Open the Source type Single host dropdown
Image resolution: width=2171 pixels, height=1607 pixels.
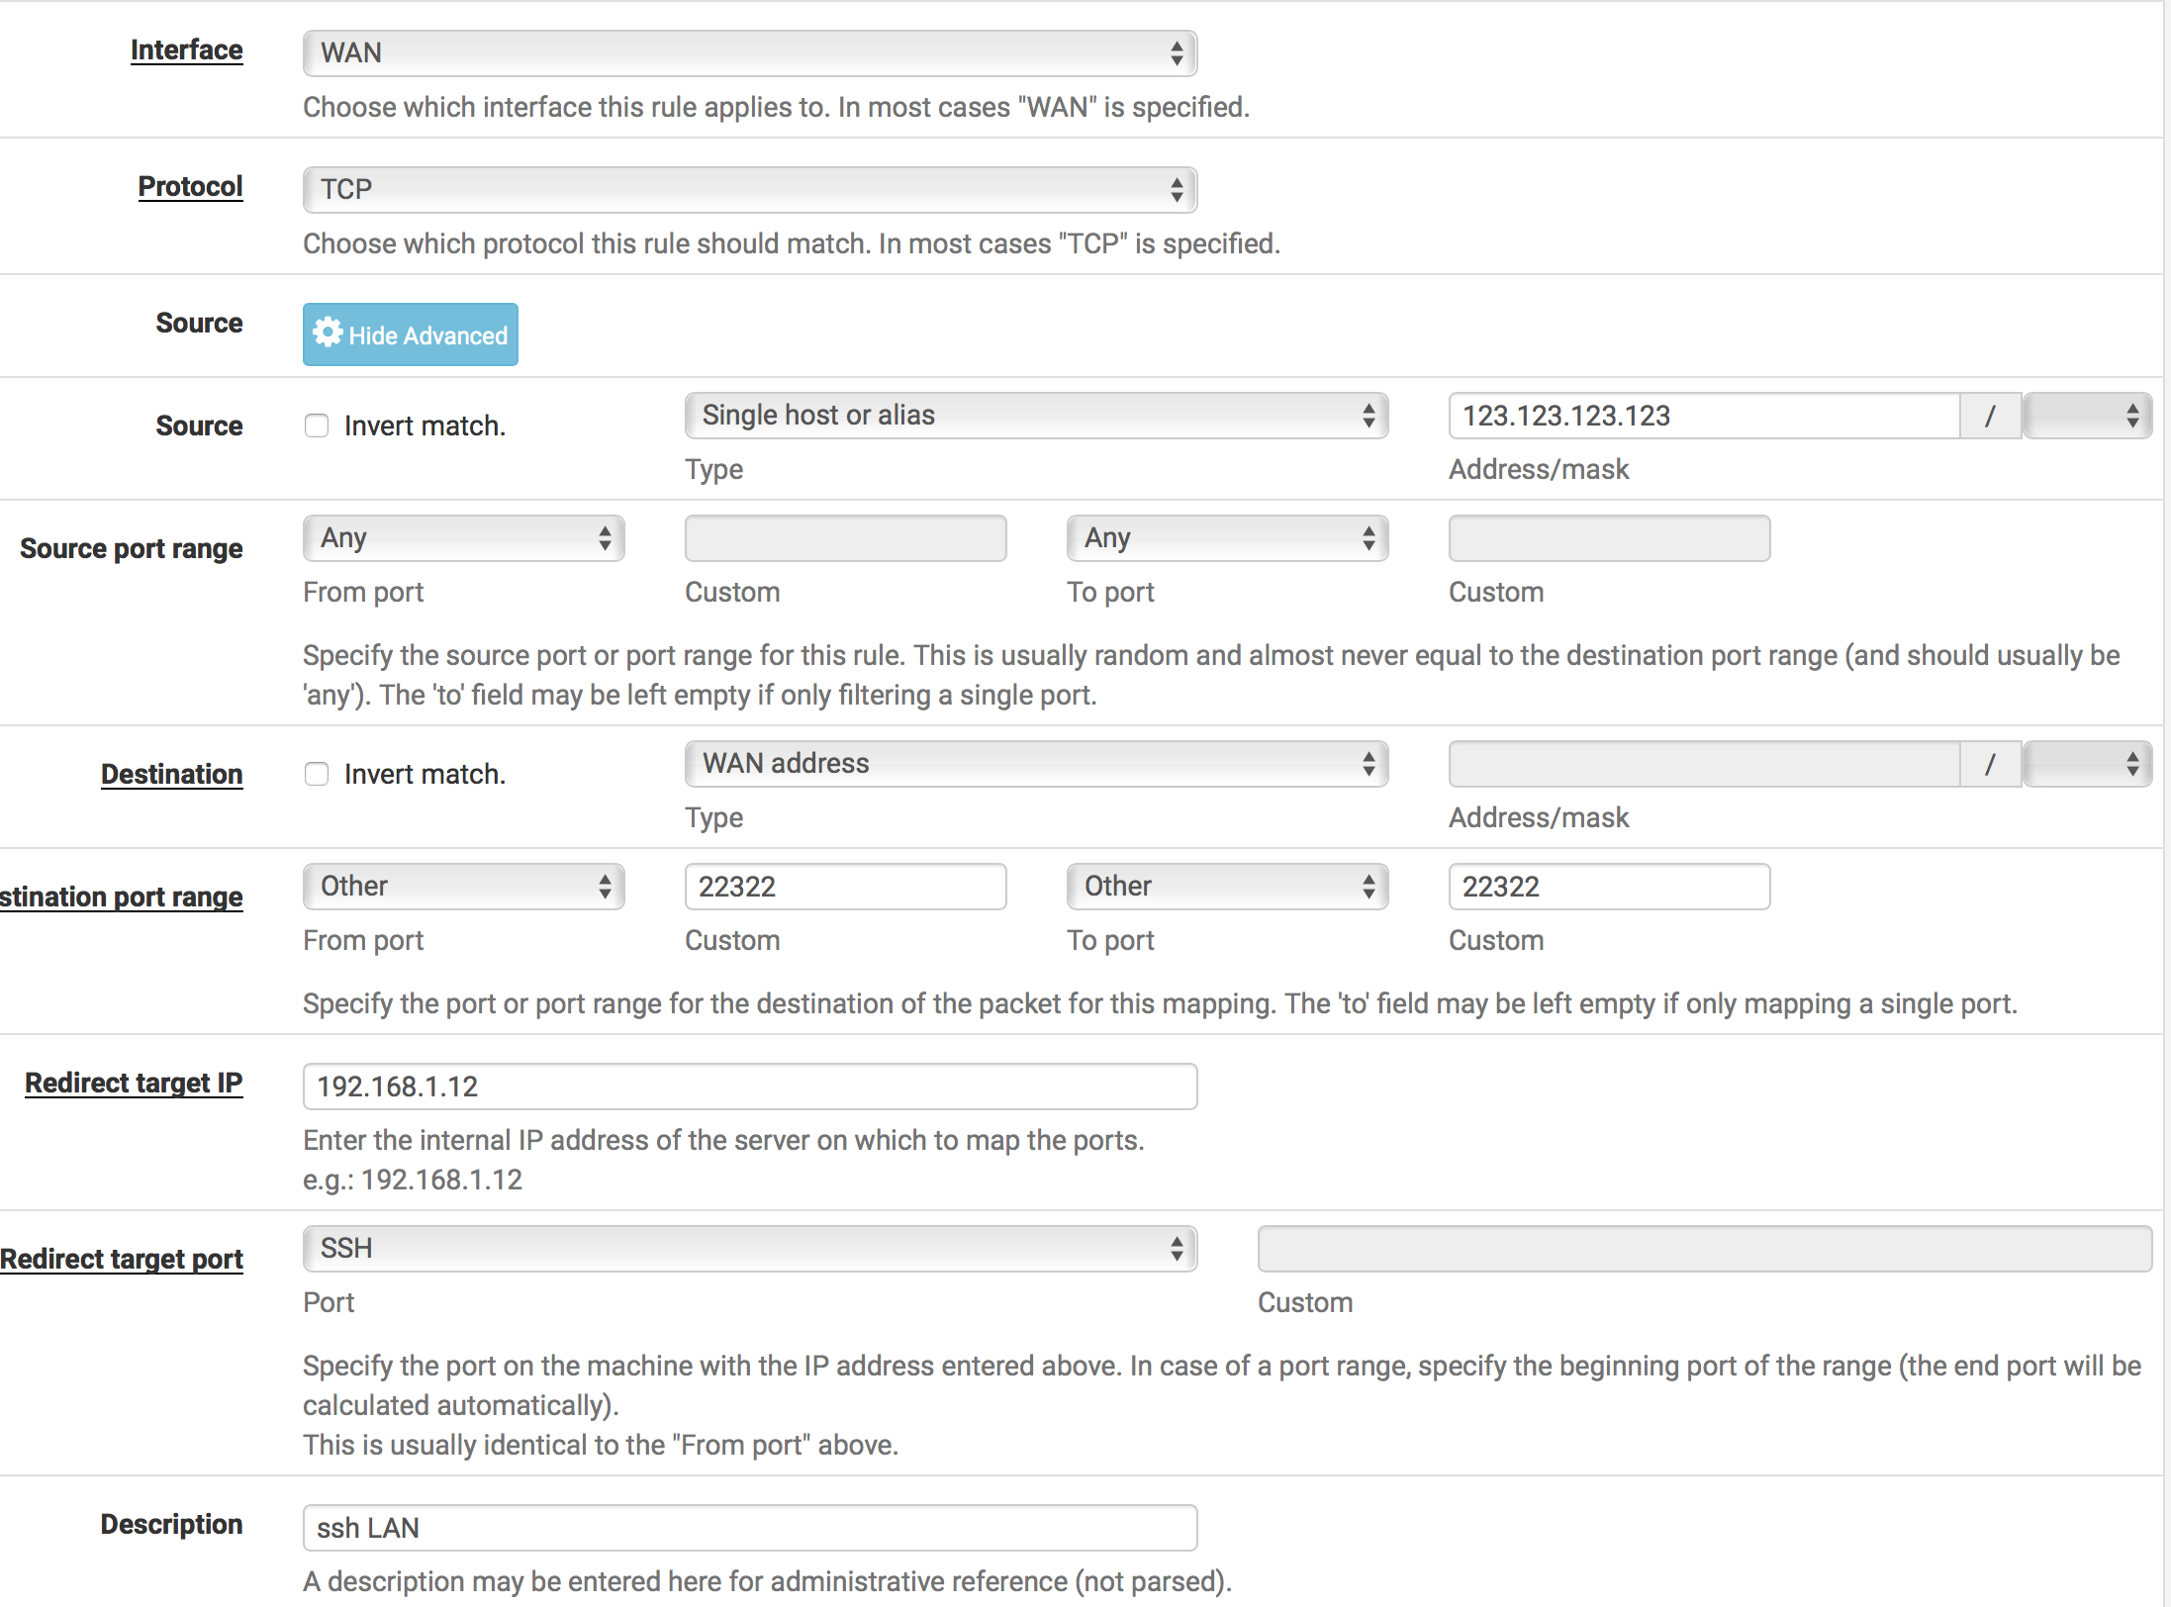tap(1035, 416)
